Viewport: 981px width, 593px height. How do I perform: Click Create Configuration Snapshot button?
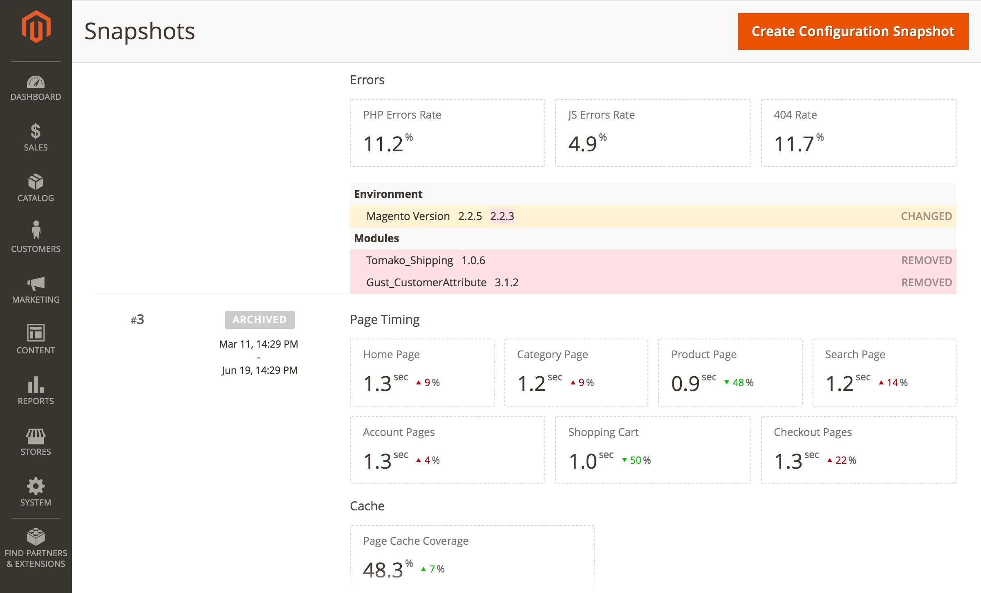853,31
